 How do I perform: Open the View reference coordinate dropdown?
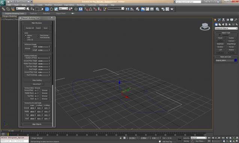pos(63,9)
